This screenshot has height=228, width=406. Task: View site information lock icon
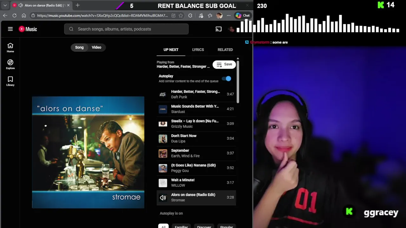point(33,16)
